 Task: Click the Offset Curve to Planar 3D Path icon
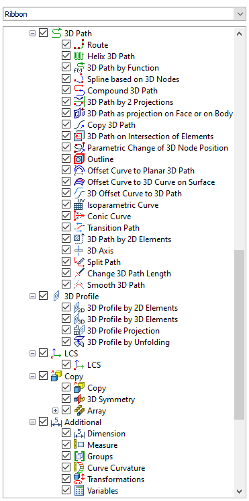click(79, 171)
